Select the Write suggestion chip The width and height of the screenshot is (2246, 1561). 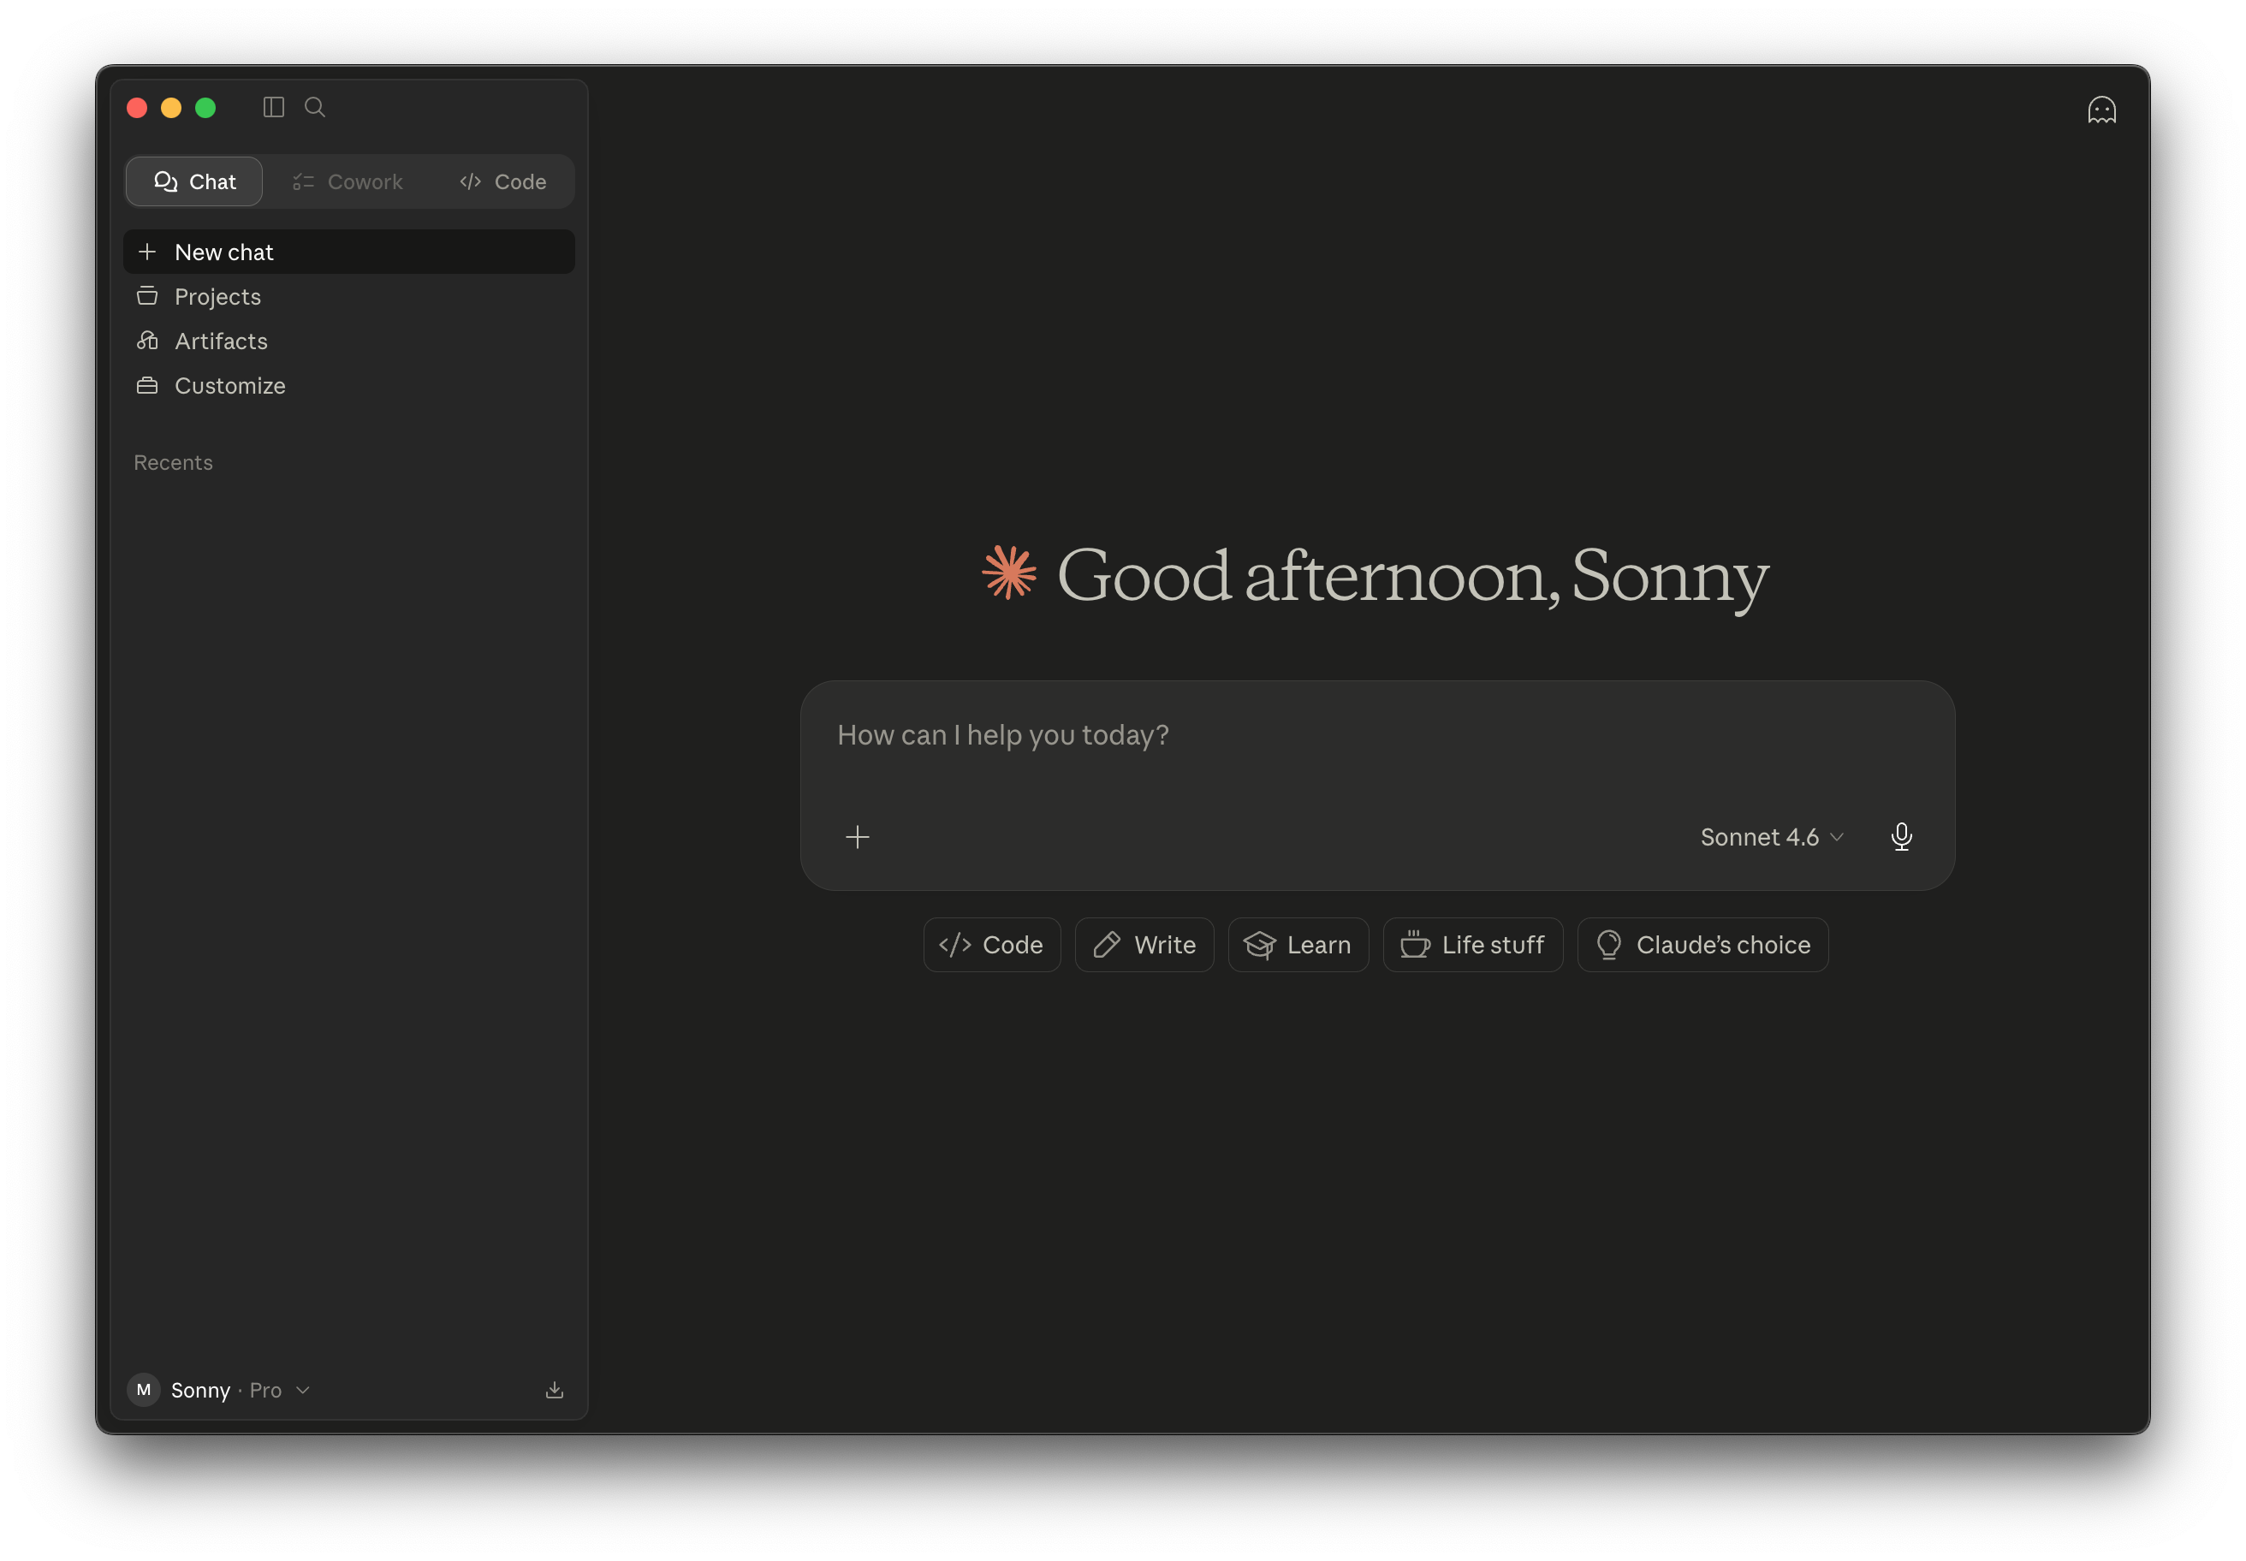(x=1144, y=945)
